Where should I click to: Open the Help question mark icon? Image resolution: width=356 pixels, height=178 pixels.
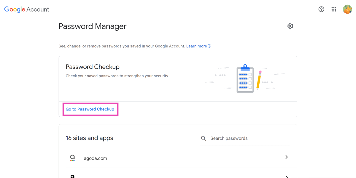(321, 9)
